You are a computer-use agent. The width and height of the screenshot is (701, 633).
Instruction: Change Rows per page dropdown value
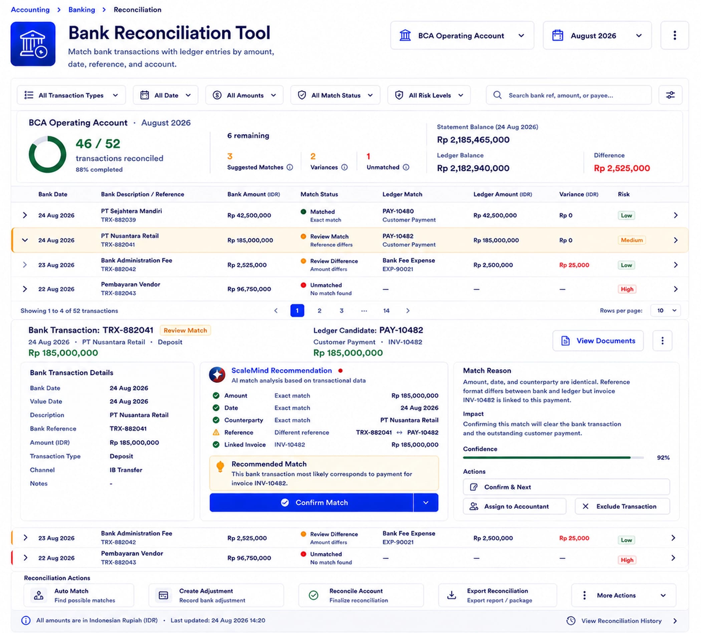pos(665,310)
